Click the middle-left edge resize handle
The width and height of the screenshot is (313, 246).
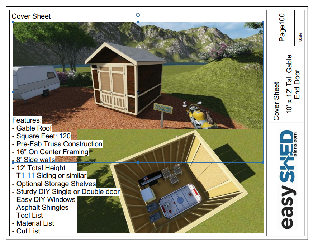pos(13,92)
